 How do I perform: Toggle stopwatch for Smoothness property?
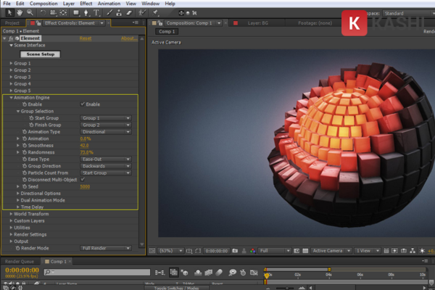[x=25, y=146]
